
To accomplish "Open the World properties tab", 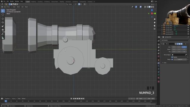I will pos(159,56).
